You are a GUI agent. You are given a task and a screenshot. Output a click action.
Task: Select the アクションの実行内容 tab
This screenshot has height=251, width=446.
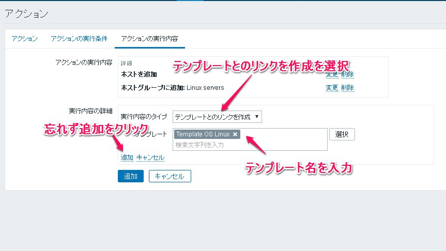tap(149, 39)
